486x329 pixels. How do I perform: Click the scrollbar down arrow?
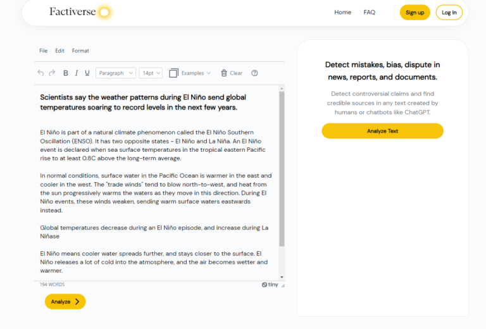coord(282,277)
